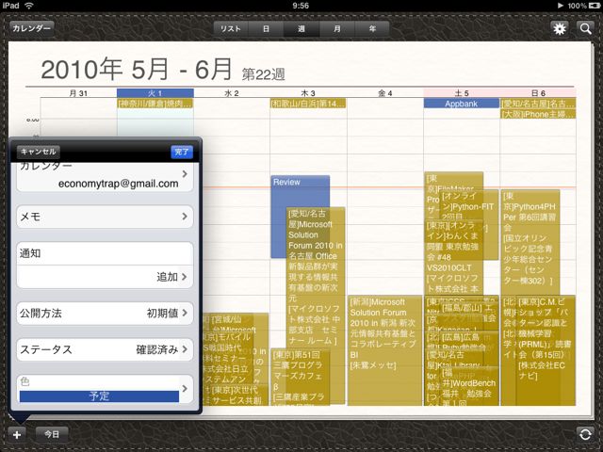Select day header 水 2
Image resolution: width=603 pixels, height=452 pixels.
point(232,93)
